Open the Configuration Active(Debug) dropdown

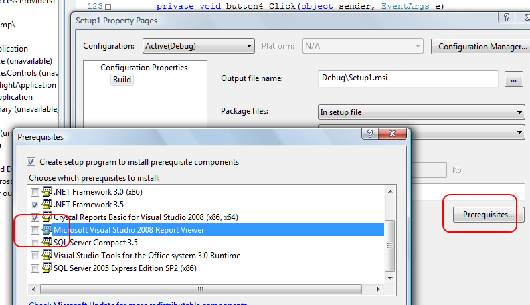click(199, 46)
